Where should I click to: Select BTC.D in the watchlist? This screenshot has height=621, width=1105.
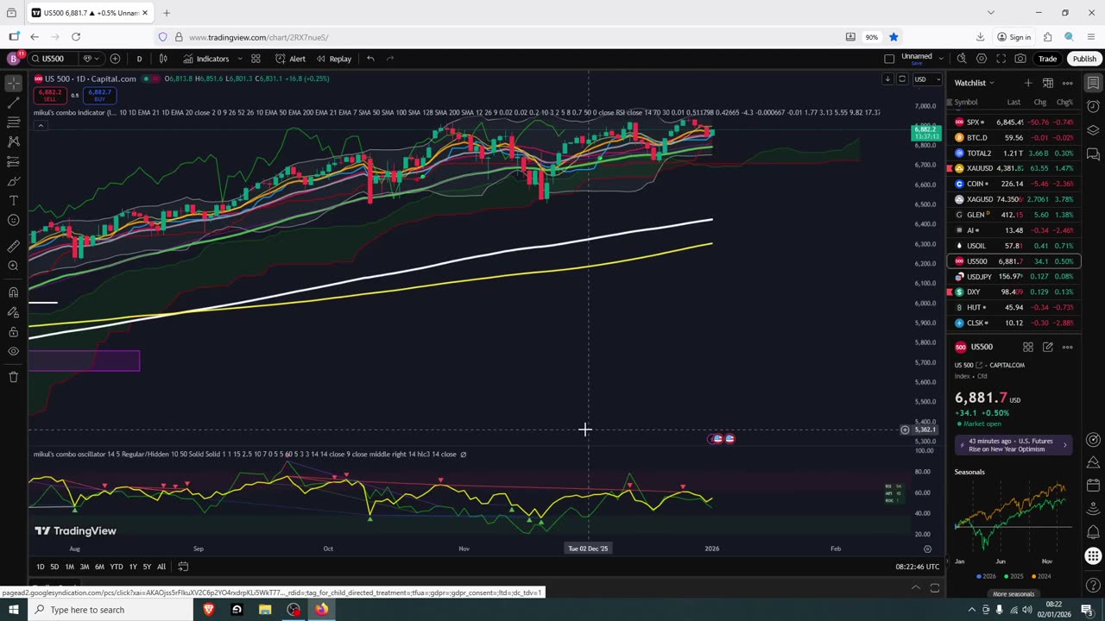coord(1013,138)
